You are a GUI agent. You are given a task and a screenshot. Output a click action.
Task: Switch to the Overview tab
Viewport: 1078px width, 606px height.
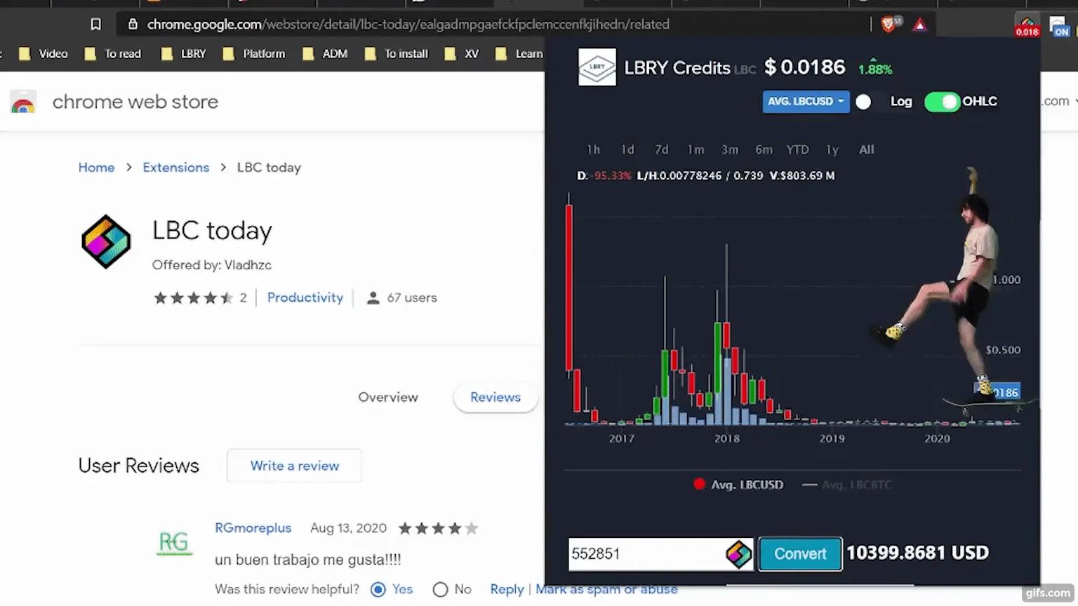tap(388, 397)
